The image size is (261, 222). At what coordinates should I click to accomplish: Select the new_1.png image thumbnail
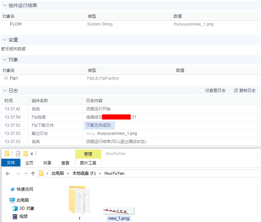coord(118,211)
